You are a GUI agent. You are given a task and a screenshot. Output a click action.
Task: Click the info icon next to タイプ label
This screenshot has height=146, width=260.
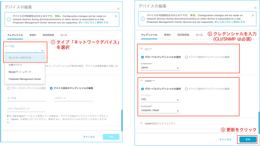(x=13, y=46)
